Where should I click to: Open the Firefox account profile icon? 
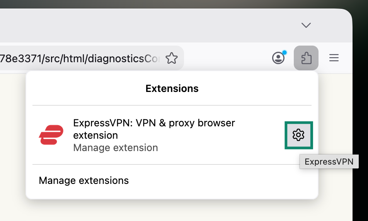(278, 58)
